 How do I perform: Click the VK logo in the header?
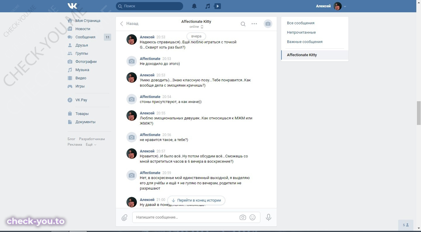[72, 6]
